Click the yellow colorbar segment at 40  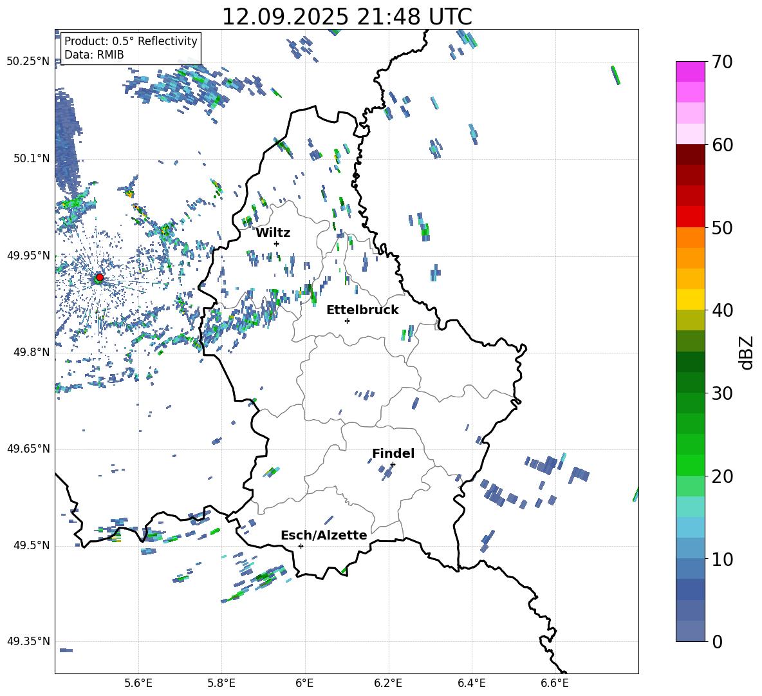(x=691, y=299)
